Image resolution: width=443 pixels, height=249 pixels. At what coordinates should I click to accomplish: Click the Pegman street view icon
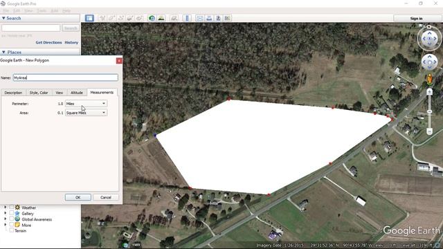429,80
